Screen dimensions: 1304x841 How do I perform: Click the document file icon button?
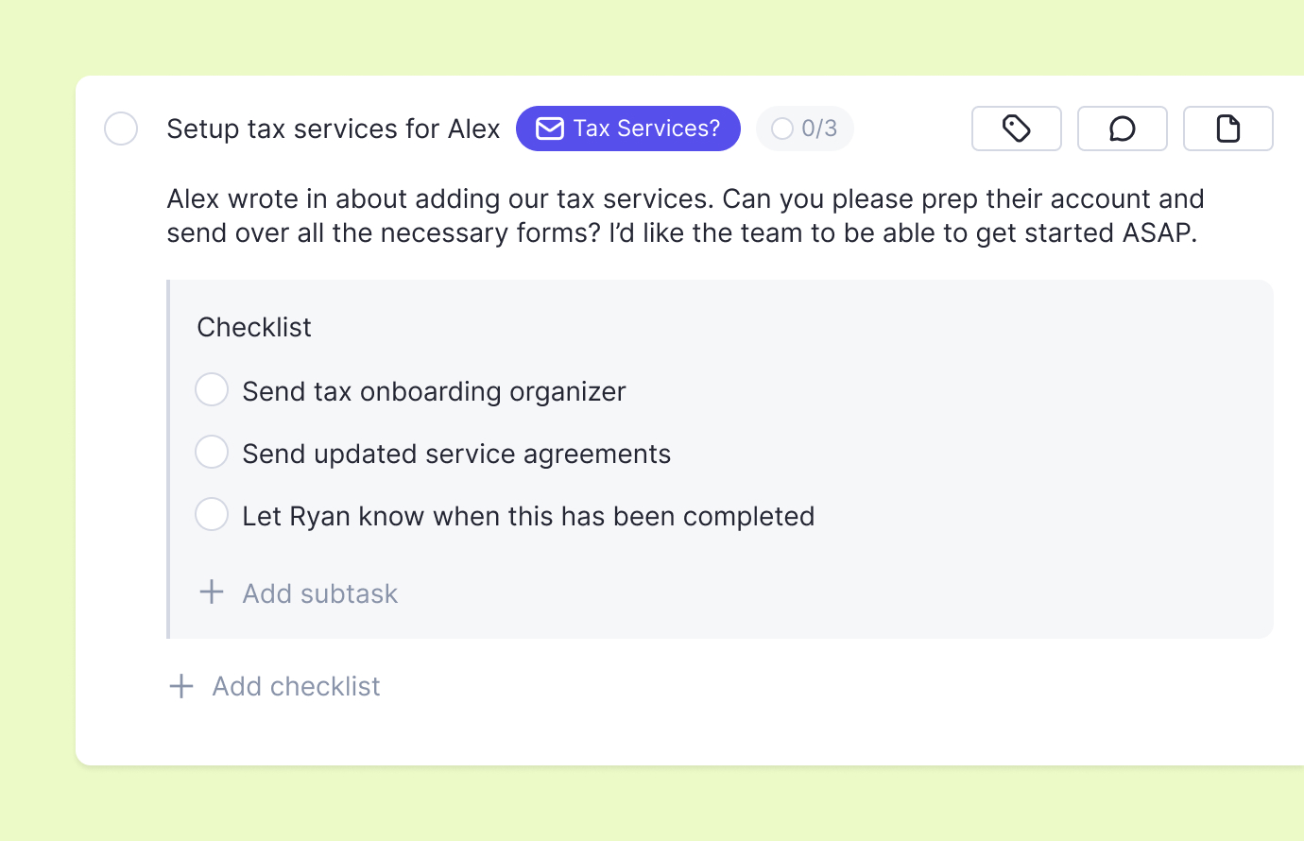tap(1227, 129)
